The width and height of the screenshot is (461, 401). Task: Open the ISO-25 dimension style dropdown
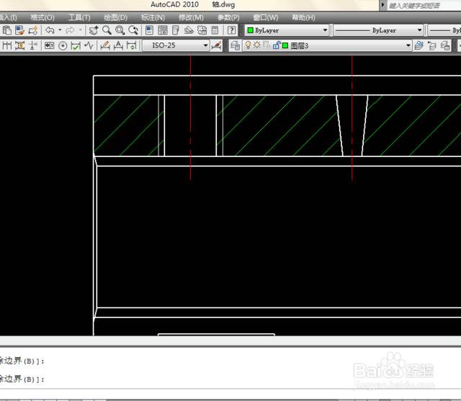point(176,45)
